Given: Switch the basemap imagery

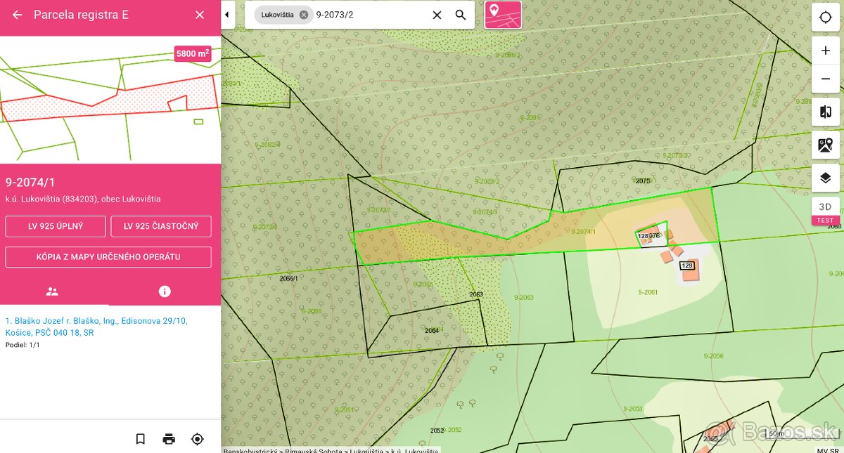Looking at the screenshot, I should 826,145.
